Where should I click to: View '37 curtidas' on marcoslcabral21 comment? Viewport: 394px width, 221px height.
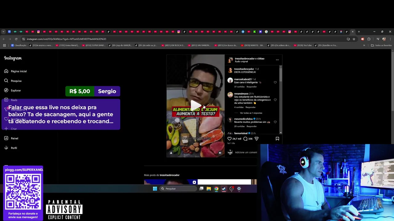click(x=239, y=87)
